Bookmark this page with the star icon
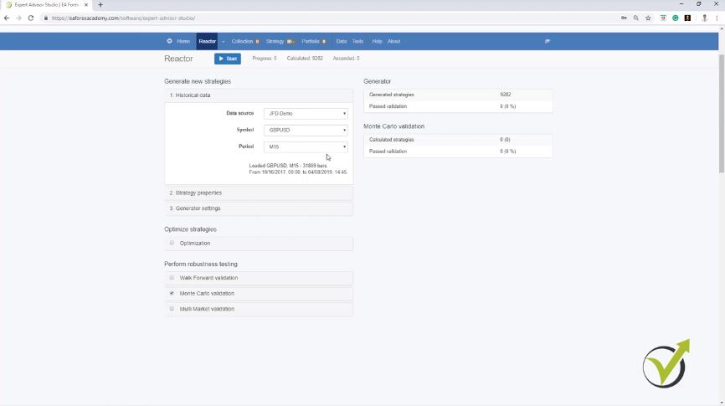 (x=648, y=18)
